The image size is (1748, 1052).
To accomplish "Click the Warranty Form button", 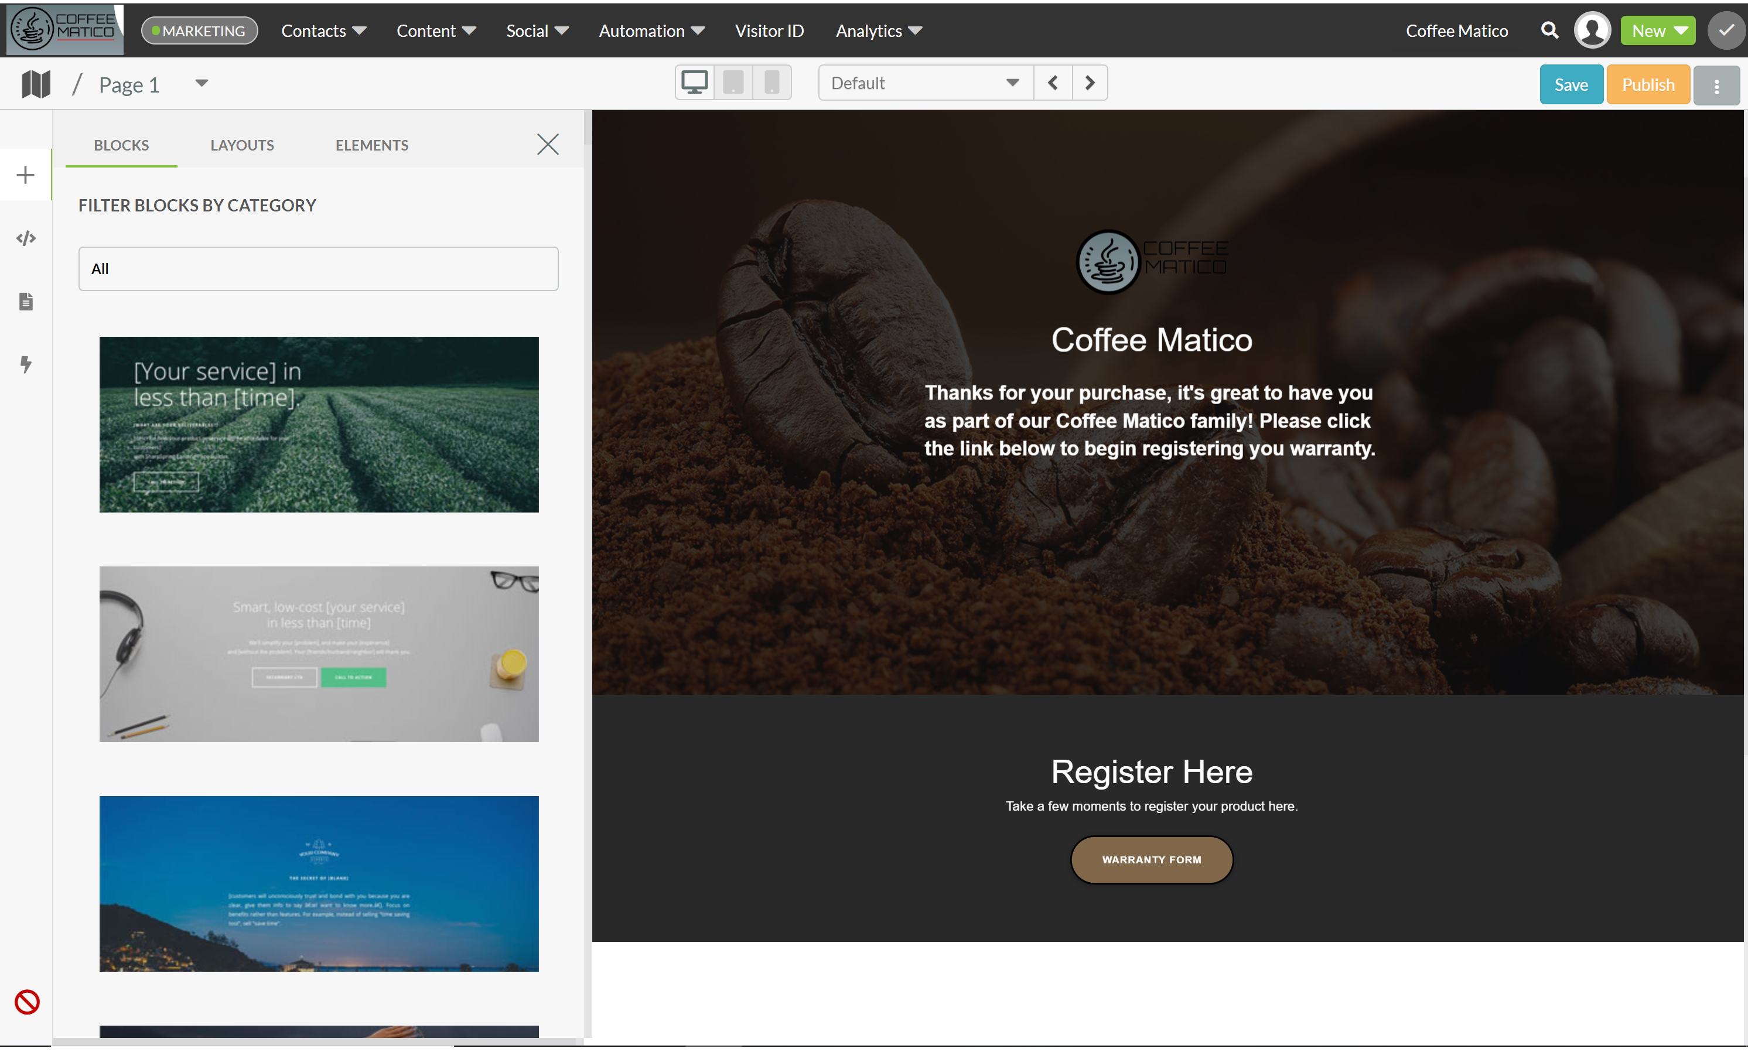I will tap(1150, 859).
